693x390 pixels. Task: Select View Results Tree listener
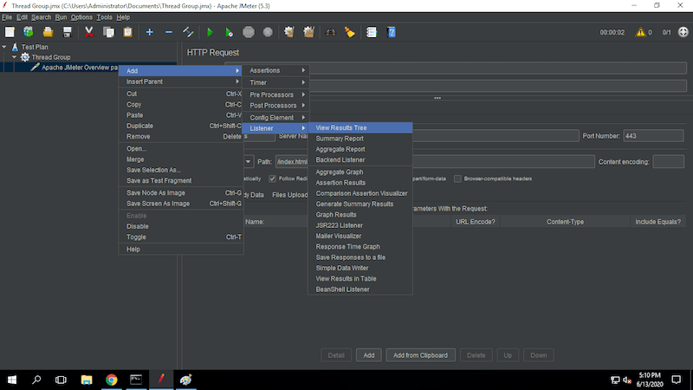click(360, 127)
